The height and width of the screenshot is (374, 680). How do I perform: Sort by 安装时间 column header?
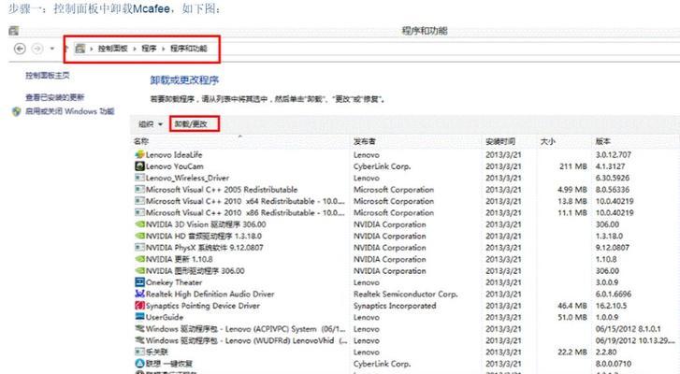coord(500,141)
